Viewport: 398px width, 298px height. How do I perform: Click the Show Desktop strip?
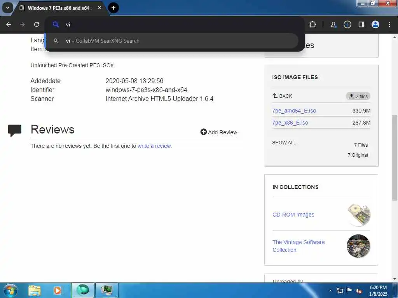click(x=395, y=290)
